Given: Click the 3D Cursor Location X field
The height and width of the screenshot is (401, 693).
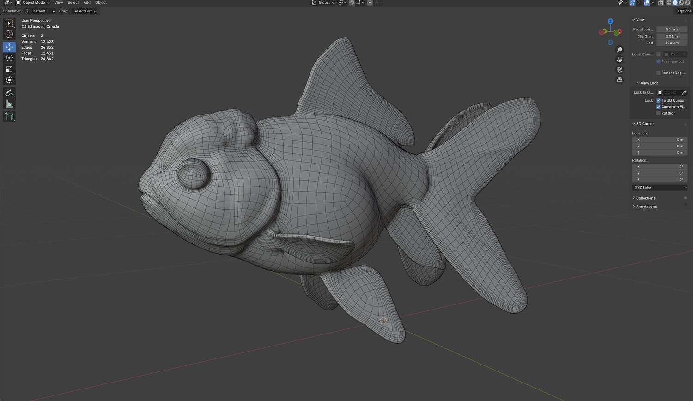Looking at the screenshot, I should [660, 140].
